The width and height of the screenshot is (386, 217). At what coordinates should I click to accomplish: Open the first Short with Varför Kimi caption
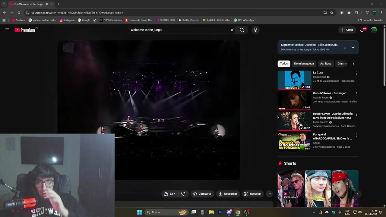pyautogui.click(x=291, y=189)
